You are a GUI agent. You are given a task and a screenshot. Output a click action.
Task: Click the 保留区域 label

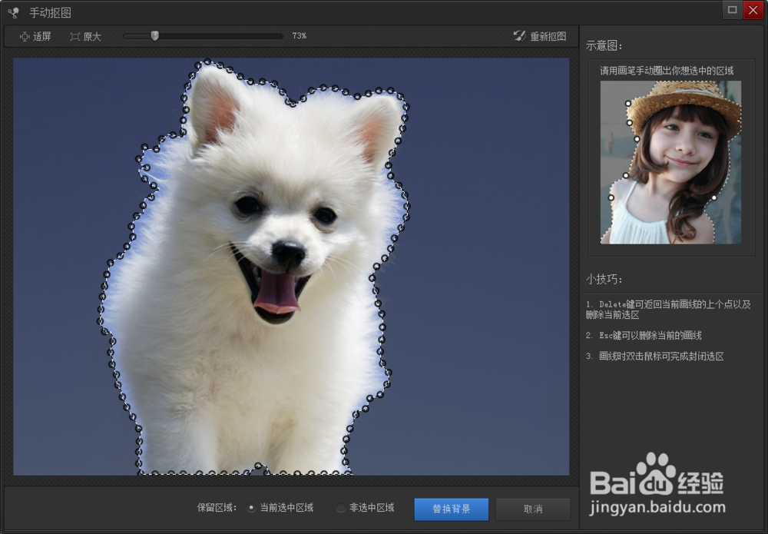217,508
